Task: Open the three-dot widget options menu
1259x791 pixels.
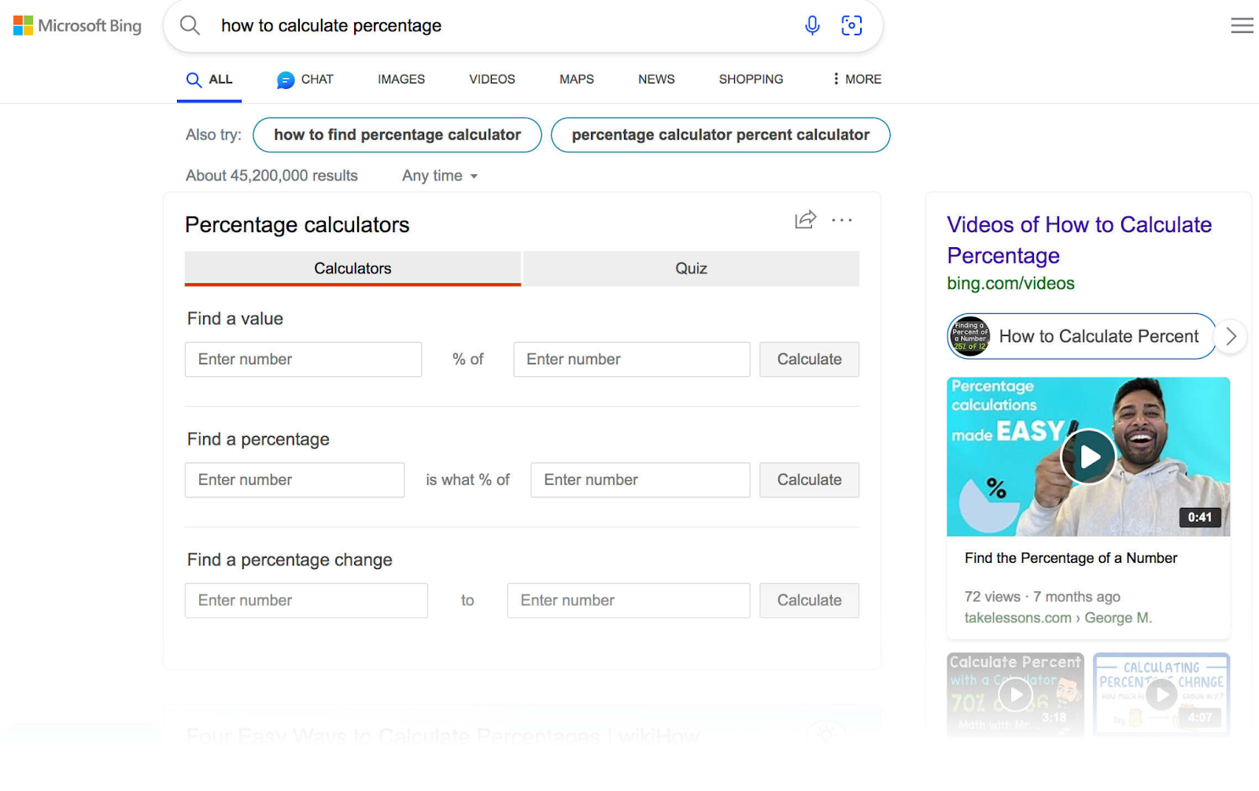Action: [842, 220]
